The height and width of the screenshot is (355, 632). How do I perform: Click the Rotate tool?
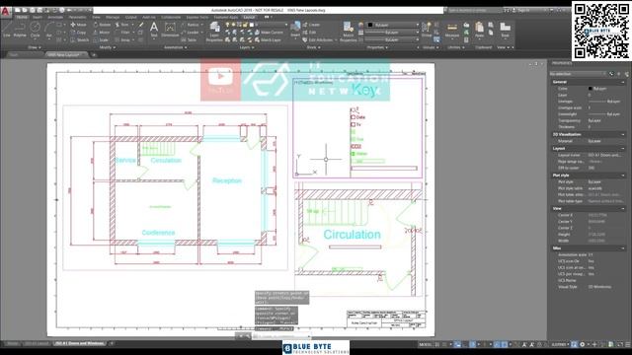(102, 25)
